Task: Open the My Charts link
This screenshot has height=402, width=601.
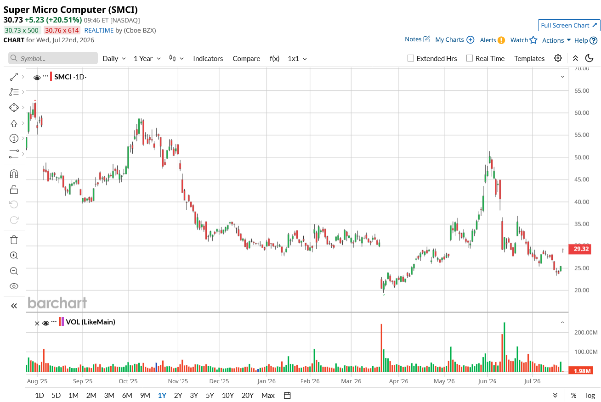Action: click(x=449, y=39)
